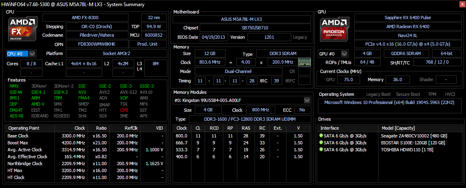Click the TPM indicator
The height and width of the screenshot is (188, 466).
(x=432, y=95)
